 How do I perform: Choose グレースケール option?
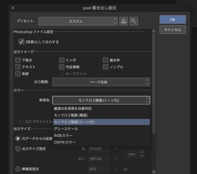pyautogui.click(x=102, y=129)
